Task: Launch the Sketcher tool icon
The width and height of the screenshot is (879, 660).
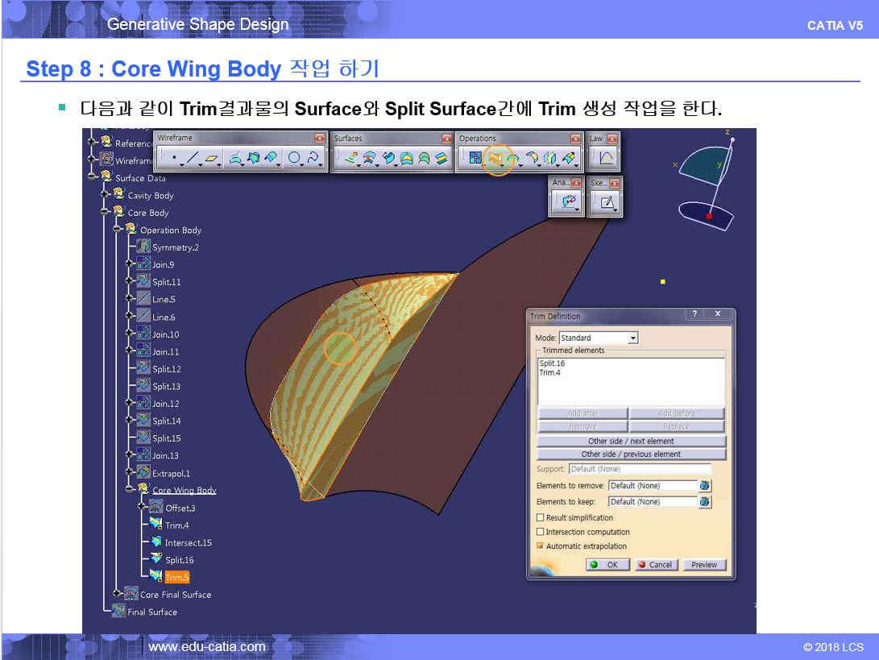Action: pos(606,203)
